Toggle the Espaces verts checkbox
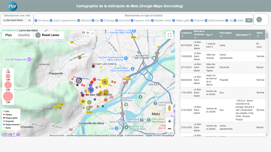271x152 pixels. click(132, 21)
